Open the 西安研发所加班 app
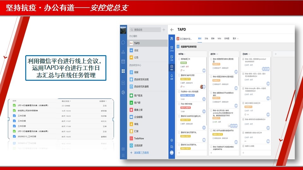Image resolution: width=303 pixels, height=170 pixels. point(147,79)
